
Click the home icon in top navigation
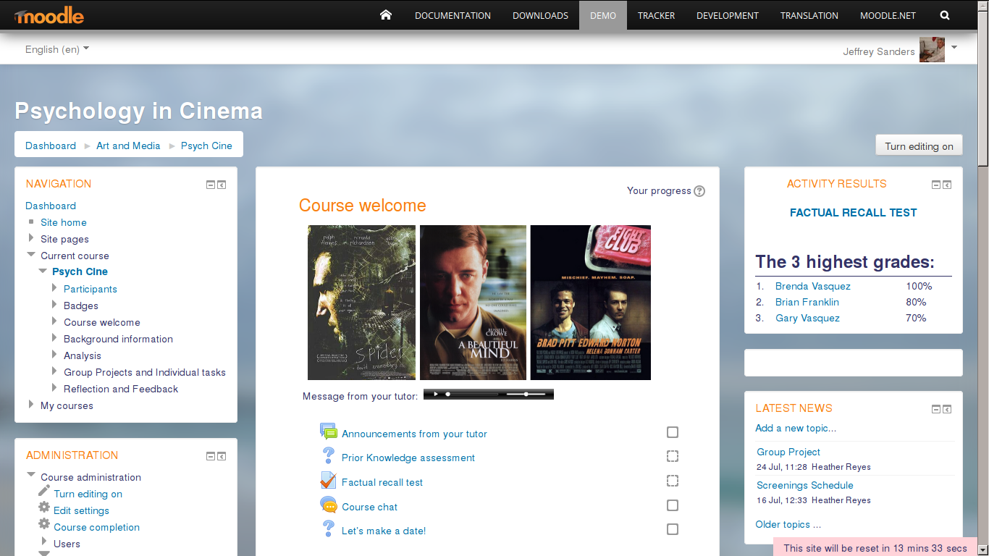point(386,15)
